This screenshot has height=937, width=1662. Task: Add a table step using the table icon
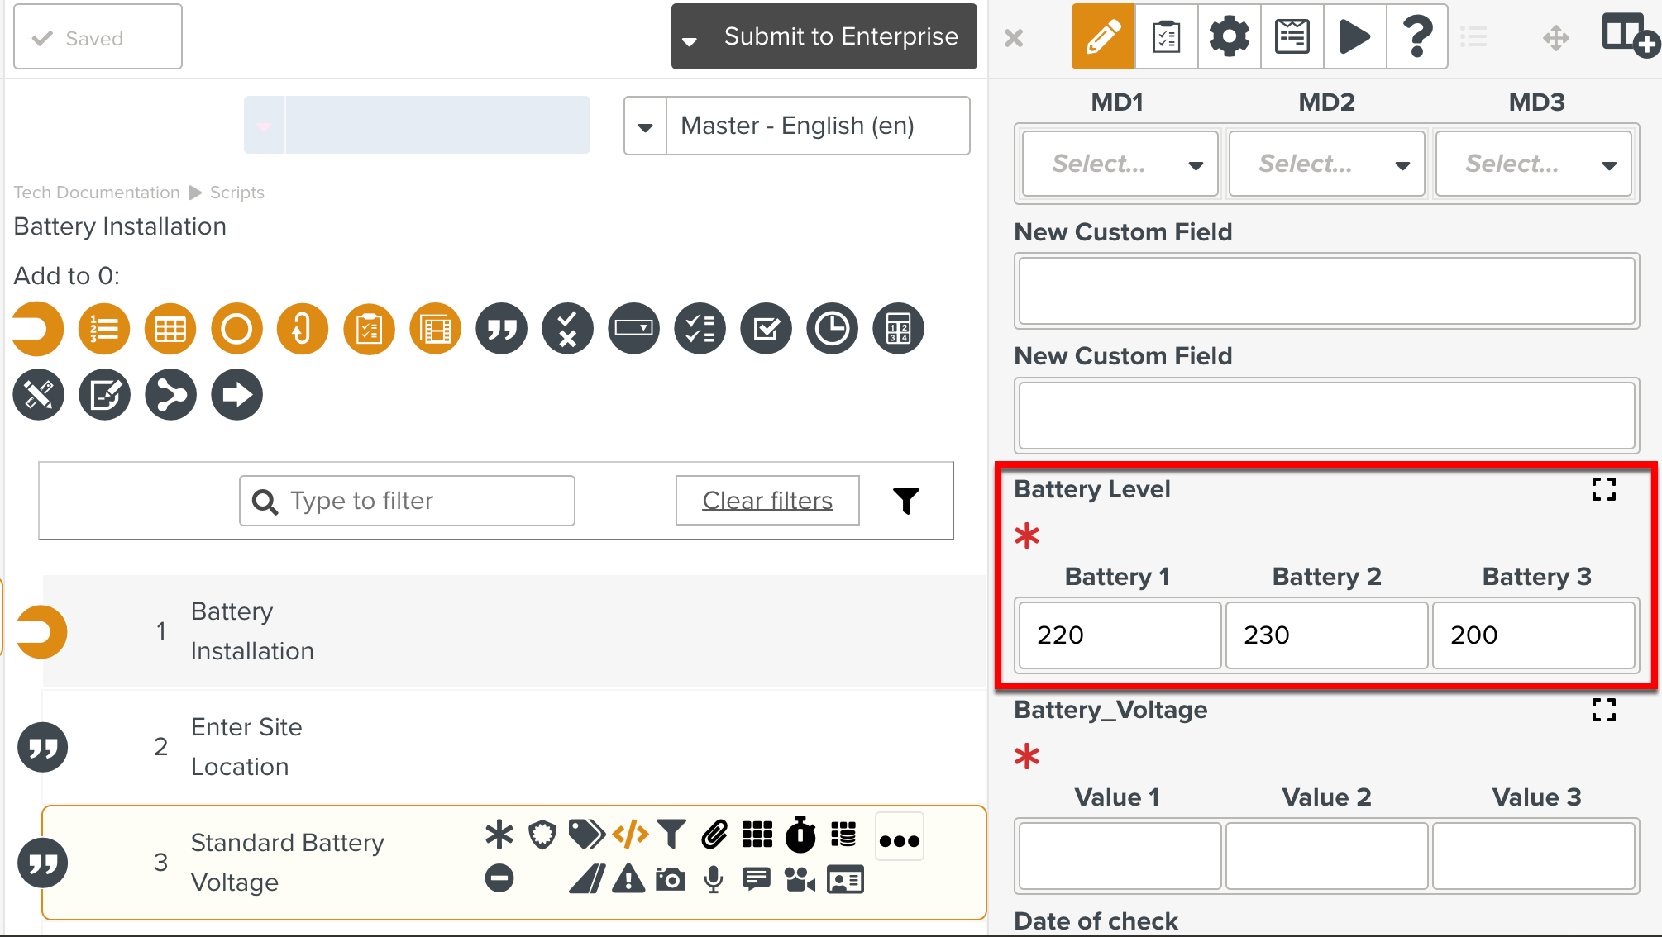170,328
